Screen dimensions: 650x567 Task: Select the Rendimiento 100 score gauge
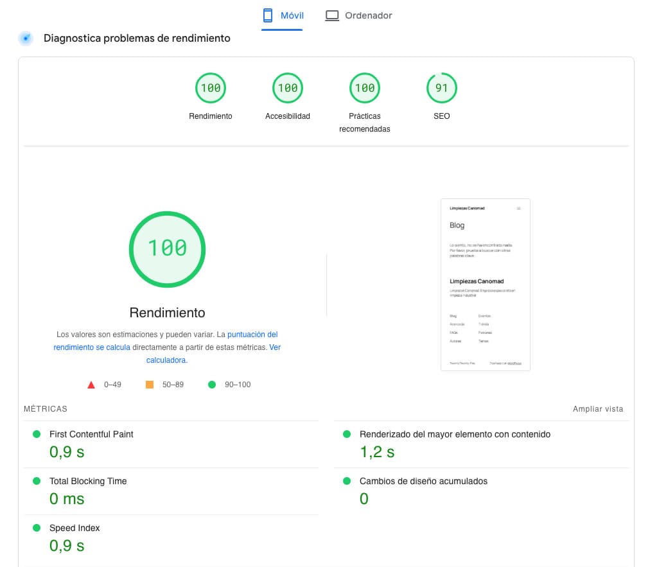point(211,89)
